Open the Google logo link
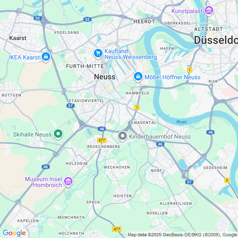The width and height of the screenshot is (238, 238). click(x=14, y=233)
